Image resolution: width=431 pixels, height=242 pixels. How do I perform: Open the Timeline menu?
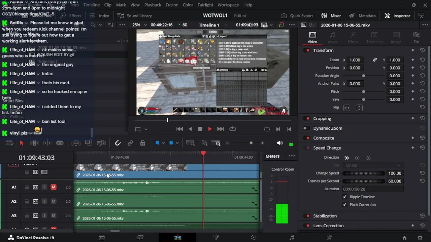[x=91, y=5]
